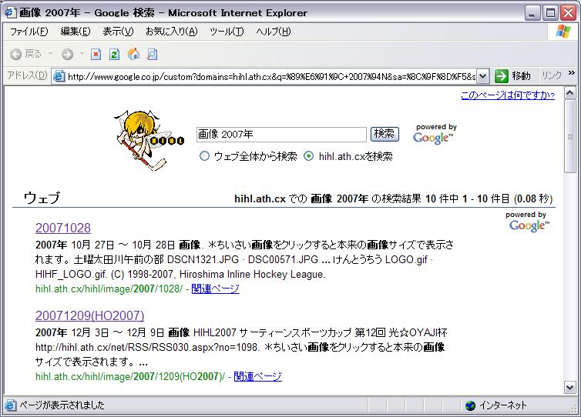Click the Refresh page icon

(x=114, y=54)
